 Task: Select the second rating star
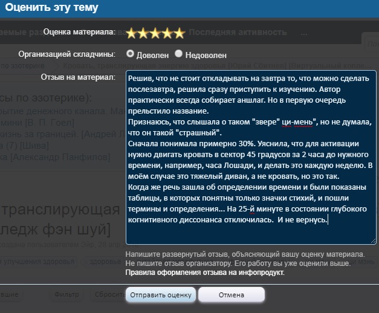pyautogui.click(x=143, y=33)
